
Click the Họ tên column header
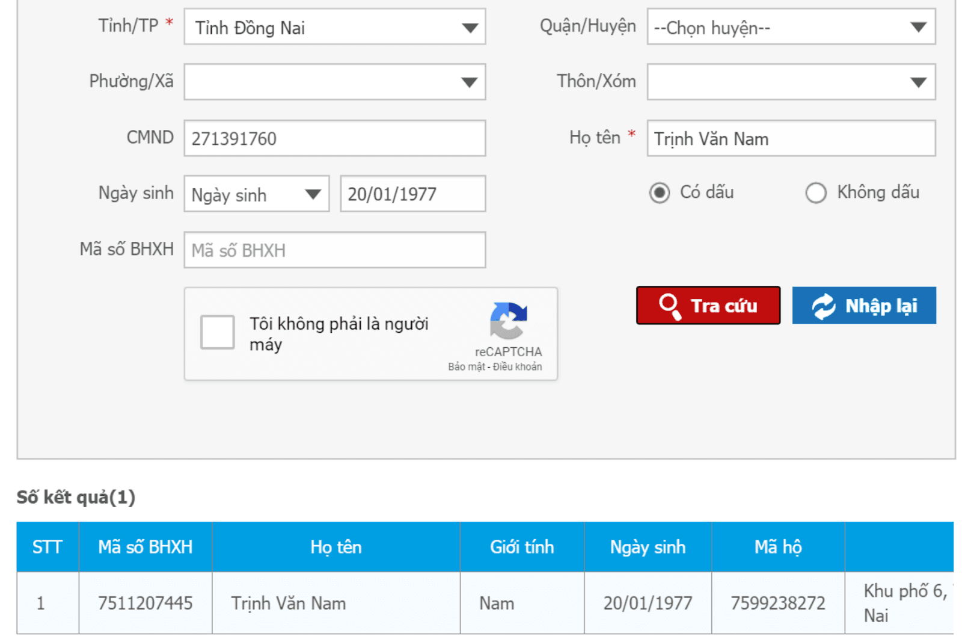[x=336, y=547]
